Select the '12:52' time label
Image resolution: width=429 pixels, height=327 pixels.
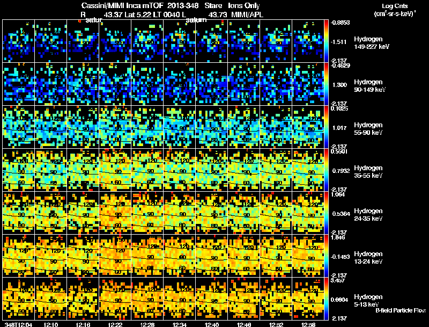pyautogui.click(x=276, y=325)
